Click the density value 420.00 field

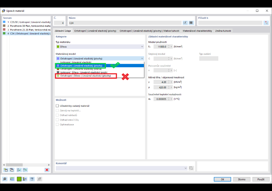point(160,87)
